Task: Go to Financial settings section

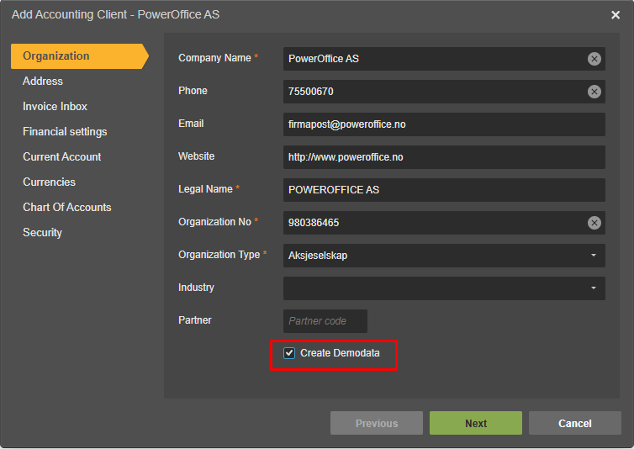Action: 65,132
